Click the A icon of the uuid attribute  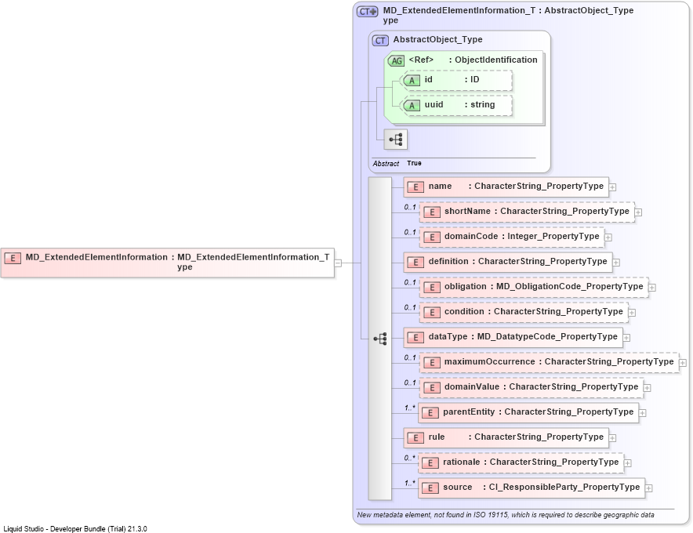[x=412, y=106]
